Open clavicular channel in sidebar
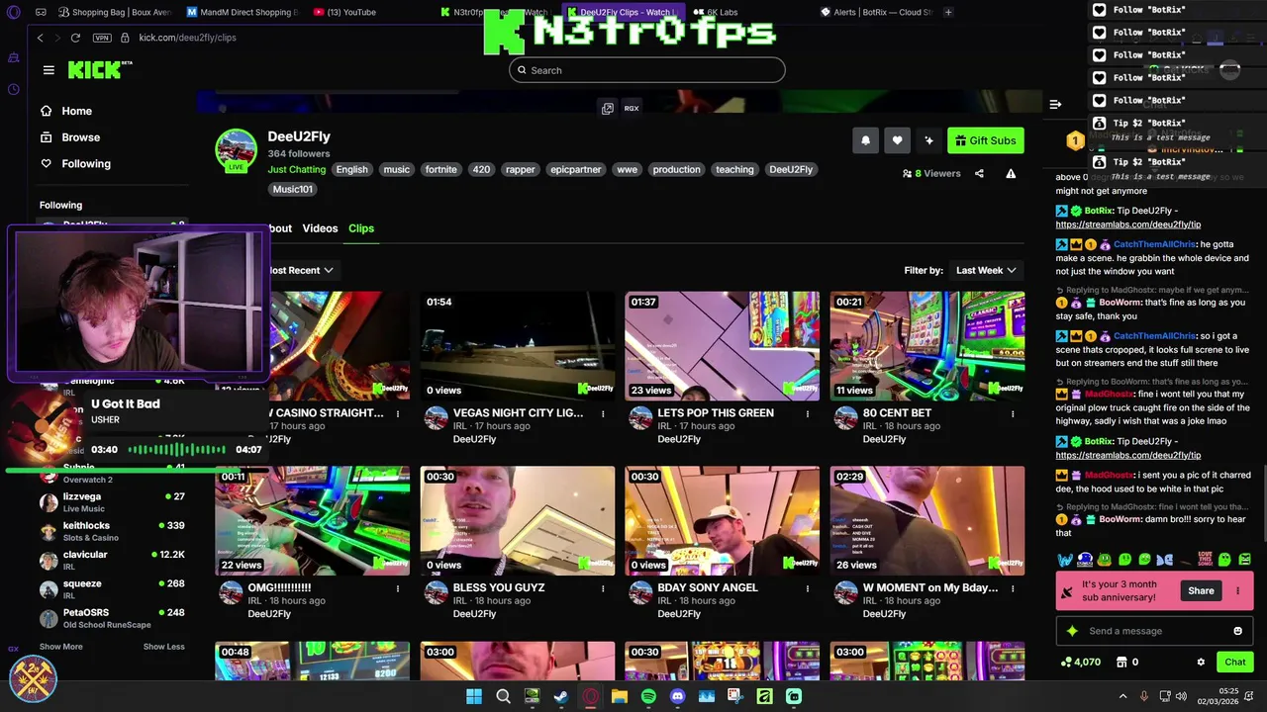This screenshot has width=1267, height=712. click(x=111, y=561)
